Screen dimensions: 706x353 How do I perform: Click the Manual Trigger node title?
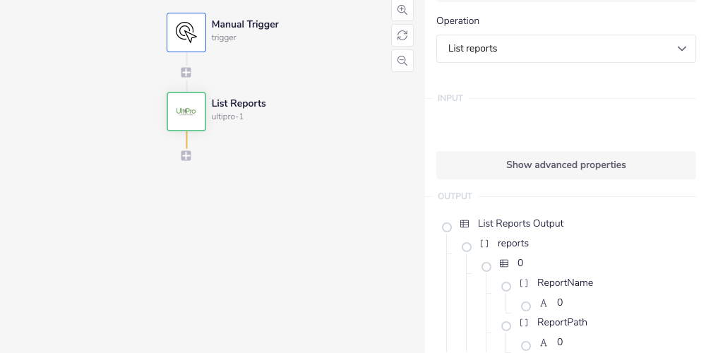coord(245,24)
